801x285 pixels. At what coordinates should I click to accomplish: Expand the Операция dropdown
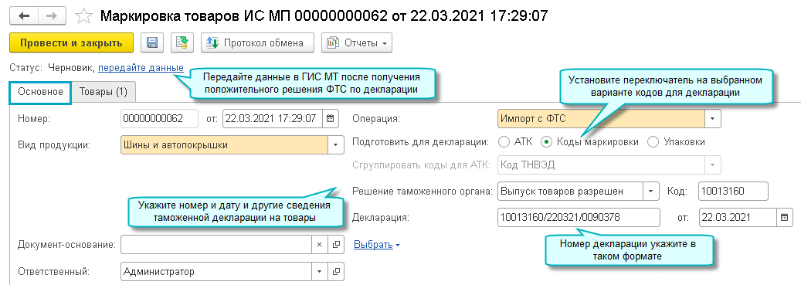[713, 118]
